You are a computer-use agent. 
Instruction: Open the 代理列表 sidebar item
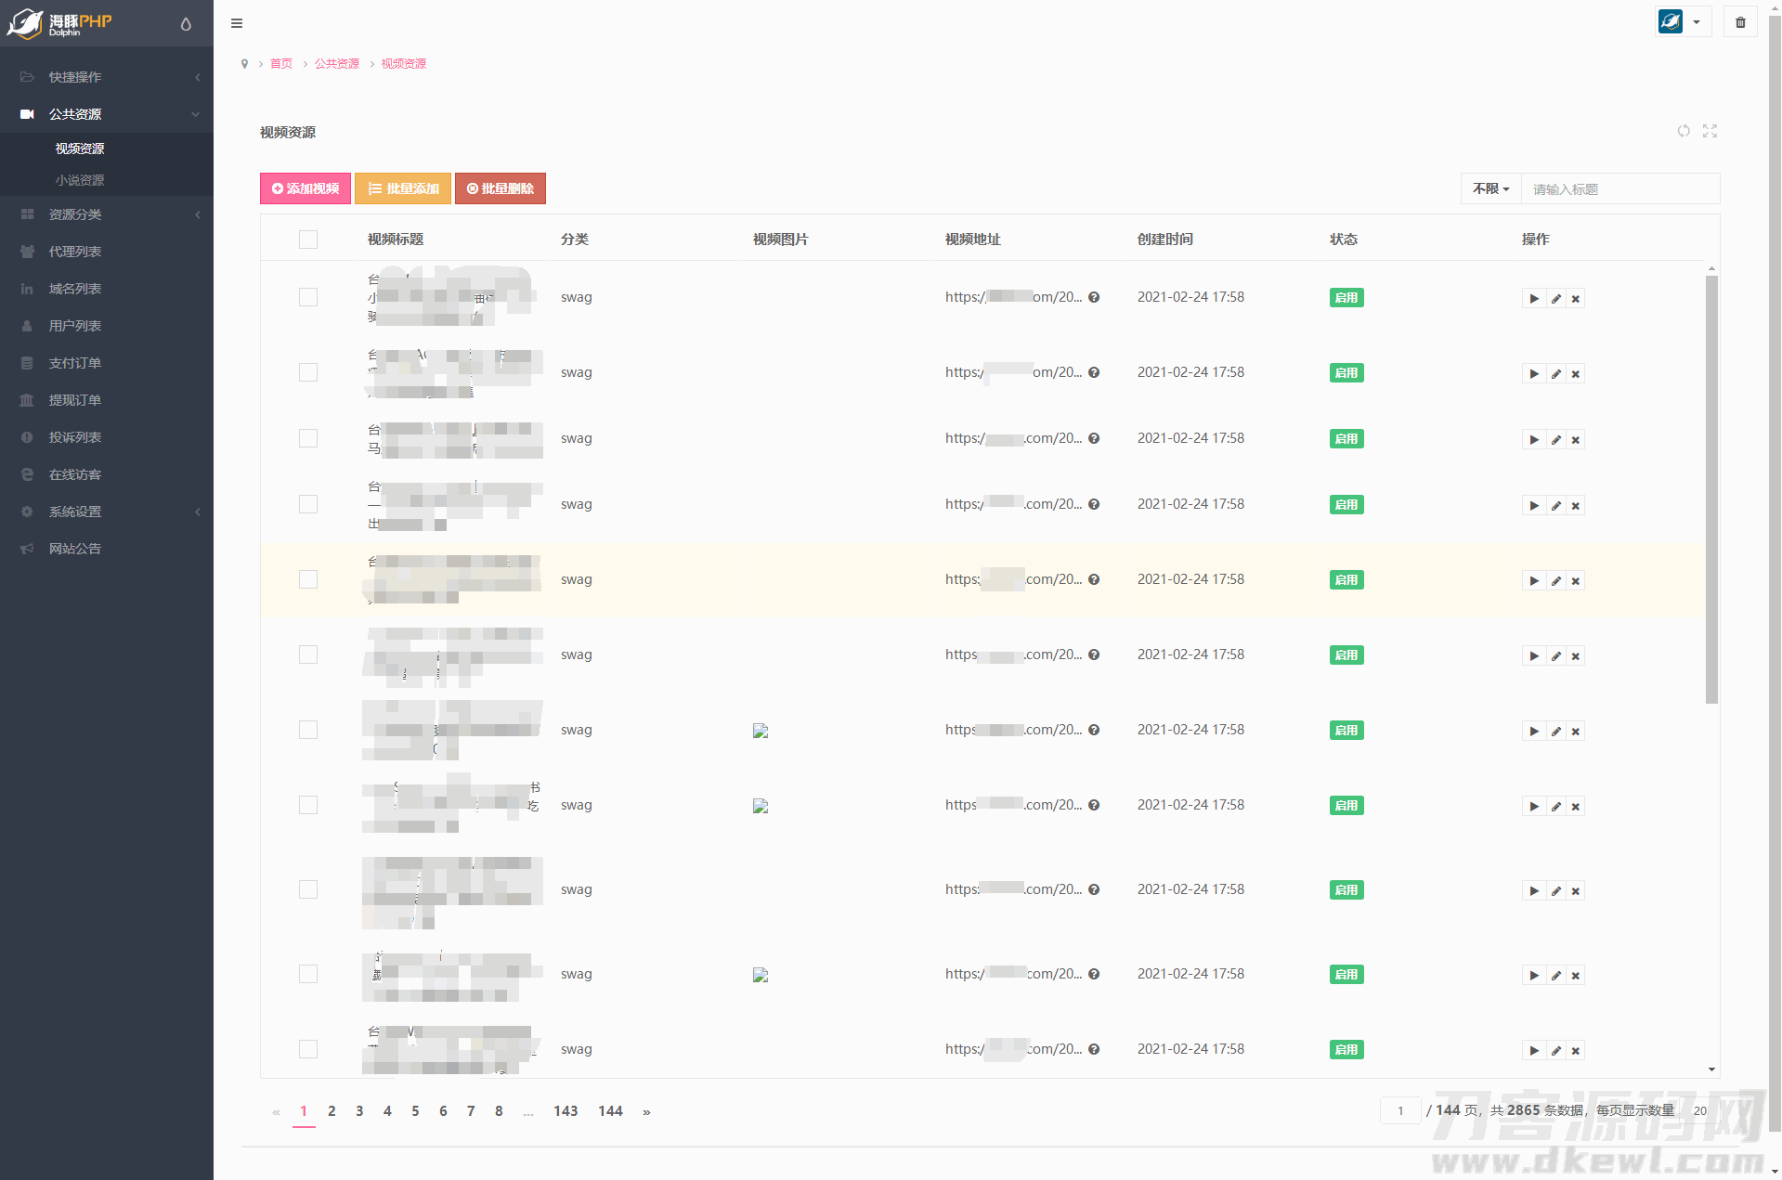click(75, 252)
